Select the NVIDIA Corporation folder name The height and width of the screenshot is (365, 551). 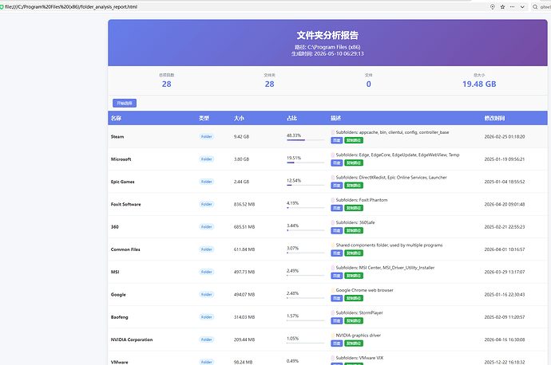(132, 339)
